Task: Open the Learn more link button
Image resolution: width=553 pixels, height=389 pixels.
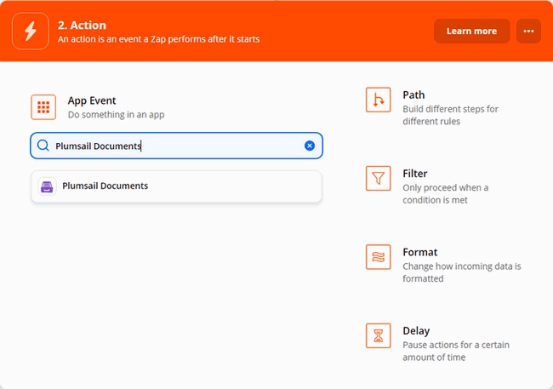Action: [x=471, y=31]
